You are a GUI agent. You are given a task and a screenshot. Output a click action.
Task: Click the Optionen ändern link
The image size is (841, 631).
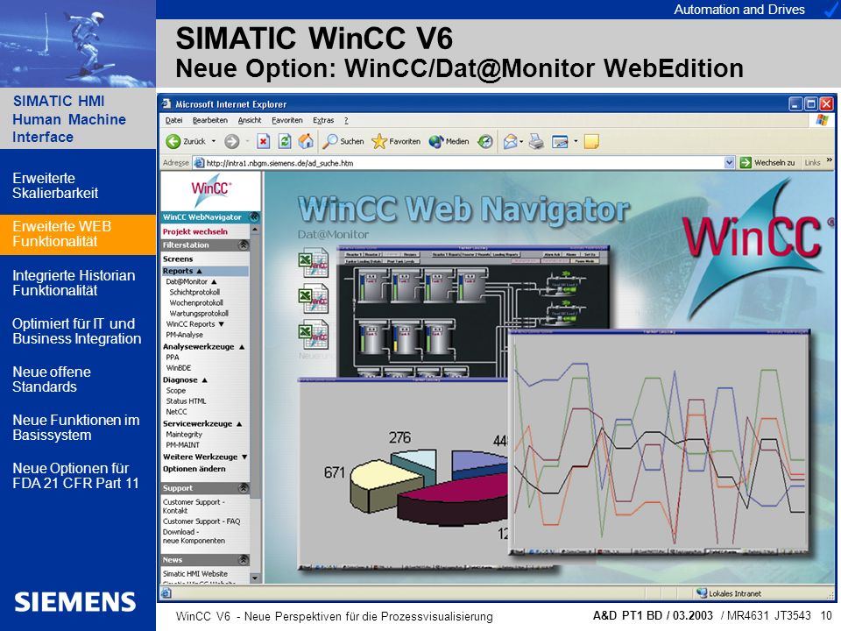pos(194,468)
